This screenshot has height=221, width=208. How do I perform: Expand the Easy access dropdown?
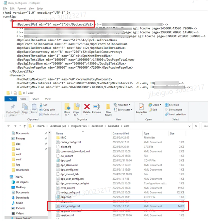coord(124,110)
